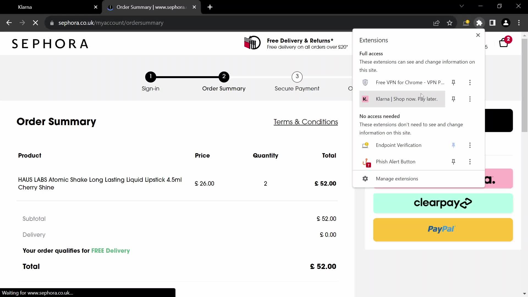Open the Chrome profile avatar
The width and height of the screenshot is (528, 297).
(506, 23)
